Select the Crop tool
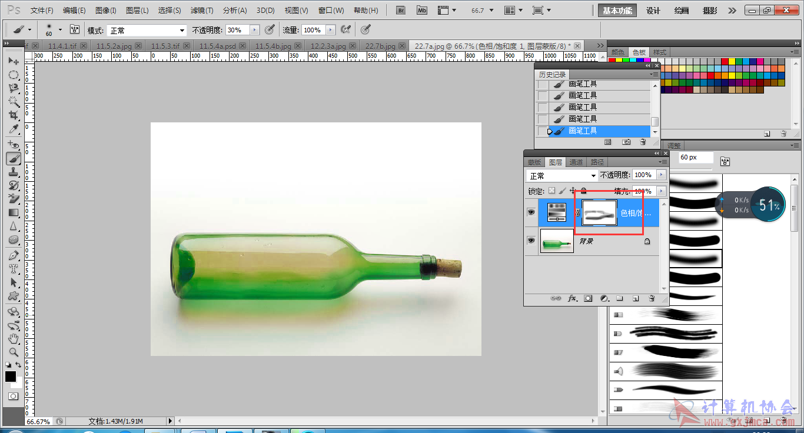The height and width of the screenshot is (433, 804). click(x=14, y=115)
